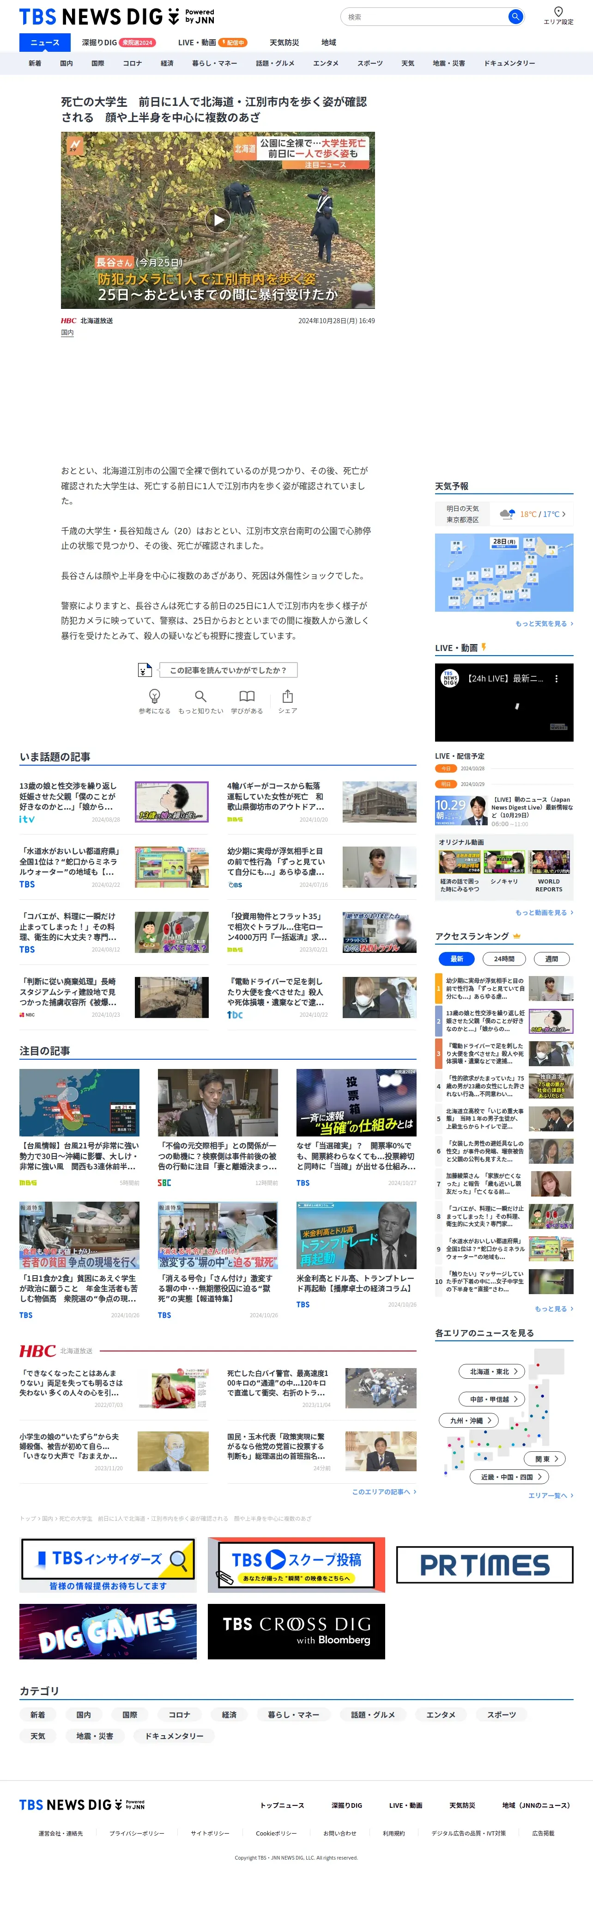Open 国際 in the category bar
This screenshot has width=593, height=1922.
[x=97, y=63]
